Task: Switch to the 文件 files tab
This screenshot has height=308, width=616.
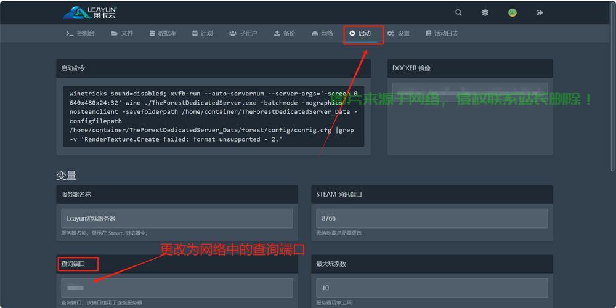Action: (x=122, y=33)
